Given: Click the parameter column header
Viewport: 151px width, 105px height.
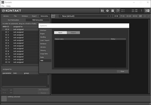Looking at the screenshot, I should [7, 73].
